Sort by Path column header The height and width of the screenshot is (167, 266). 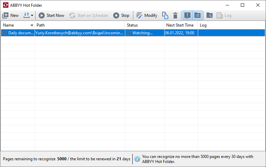point(80,25)
